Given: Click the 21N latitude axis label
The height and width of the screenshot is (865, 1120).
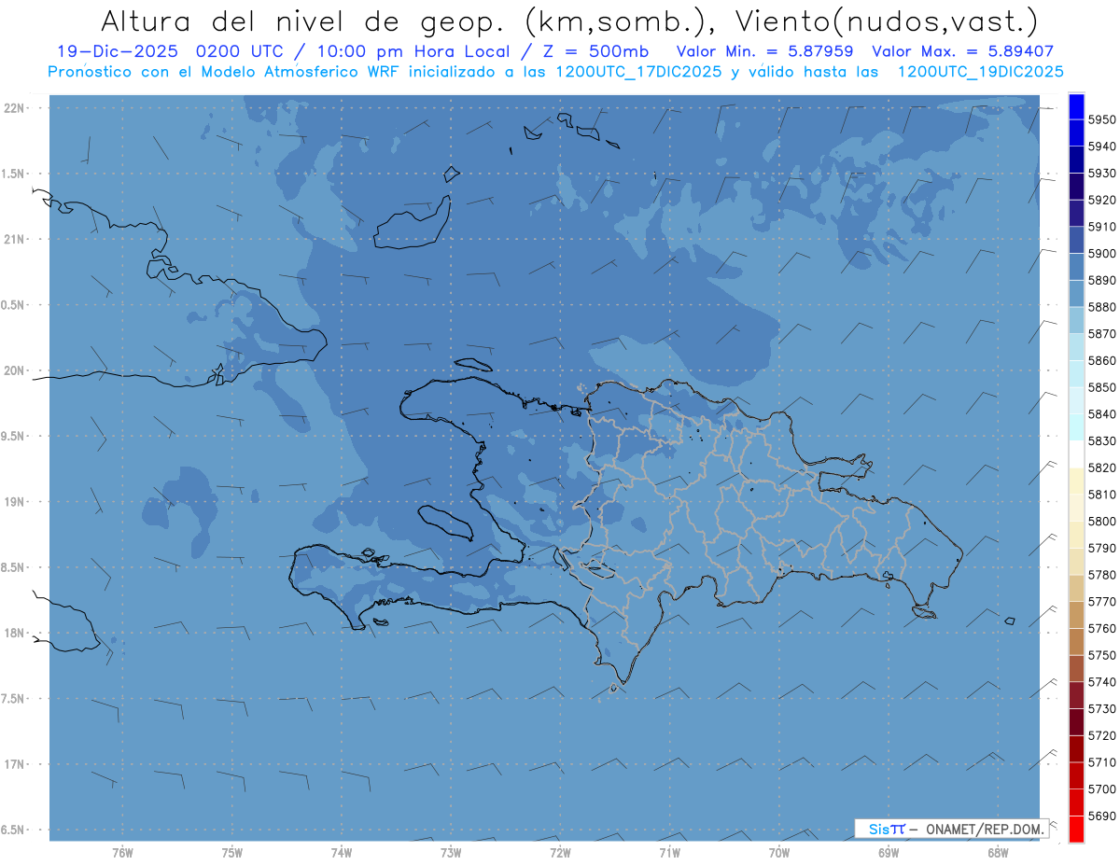Looking at the screenshot, I should click(16, 239).
